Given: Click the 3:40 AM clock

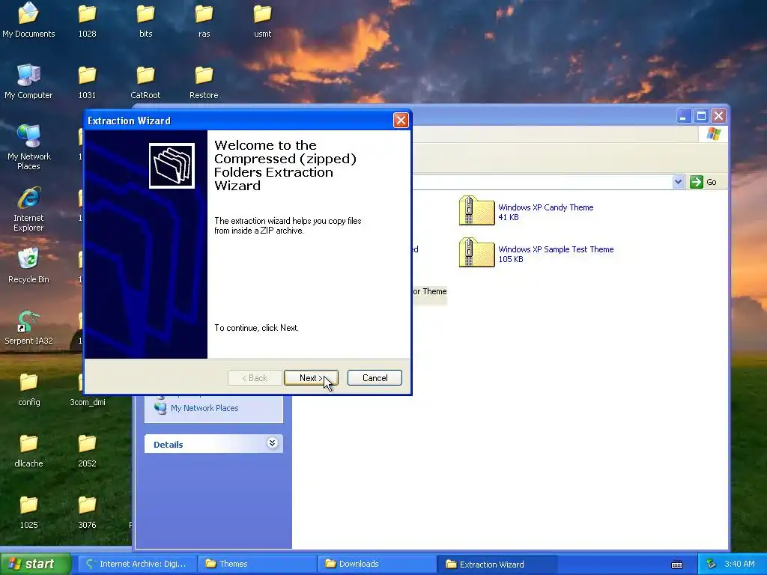Looking at the screenshot, I should [739, 564].
